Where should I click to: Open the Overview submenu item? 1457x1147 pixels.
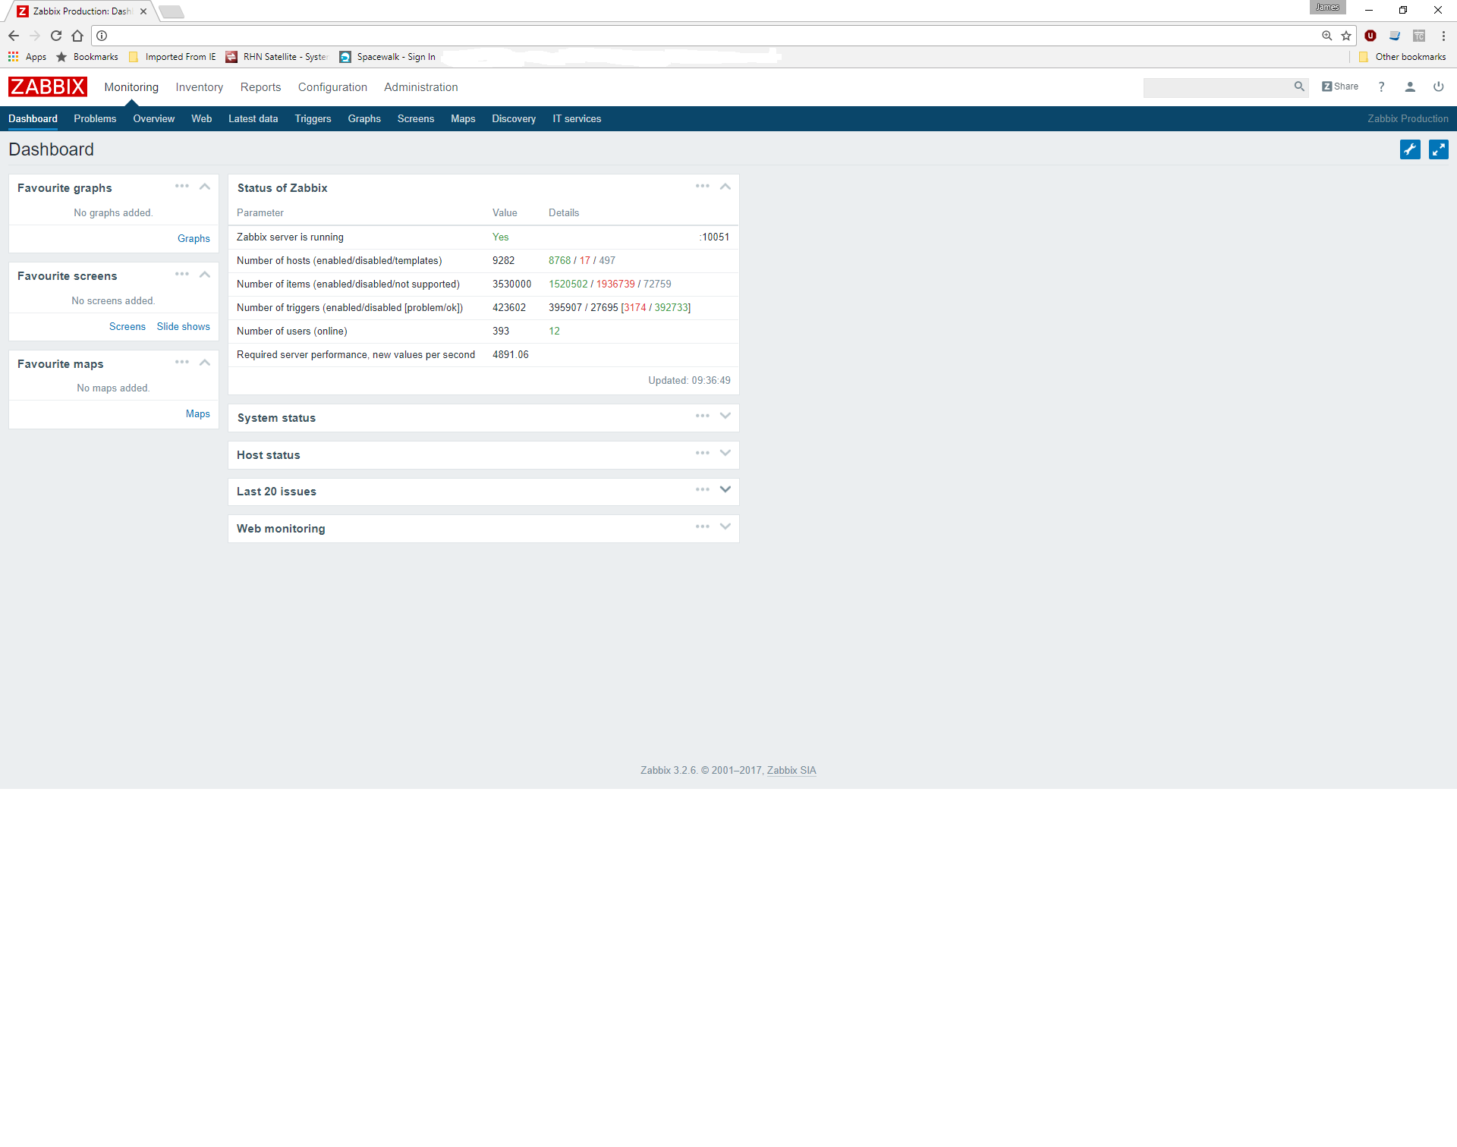(x=154, y=119)
